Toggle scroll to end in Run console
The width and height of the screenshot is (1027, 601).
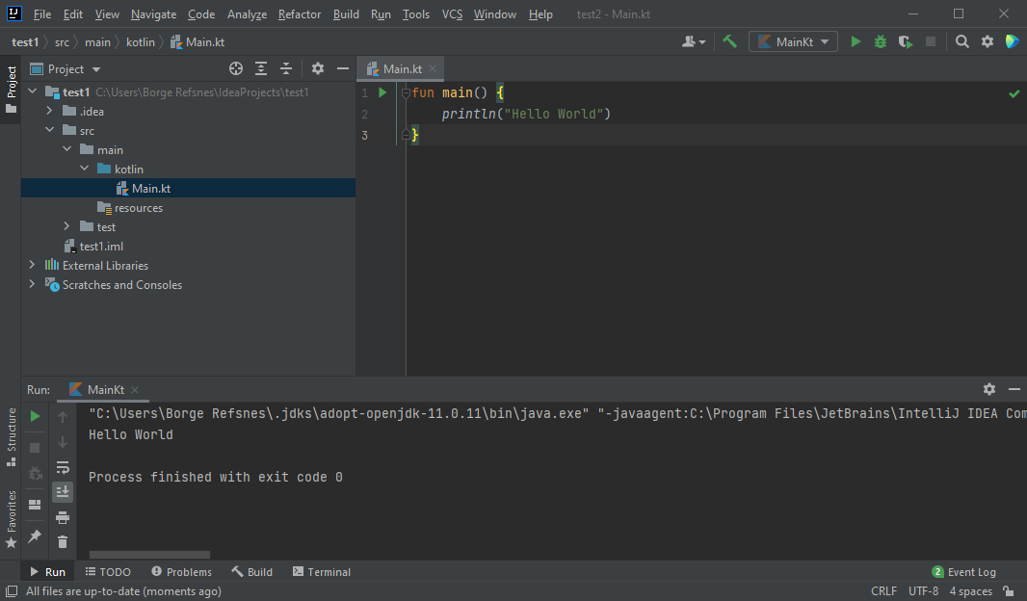point(63,492)
